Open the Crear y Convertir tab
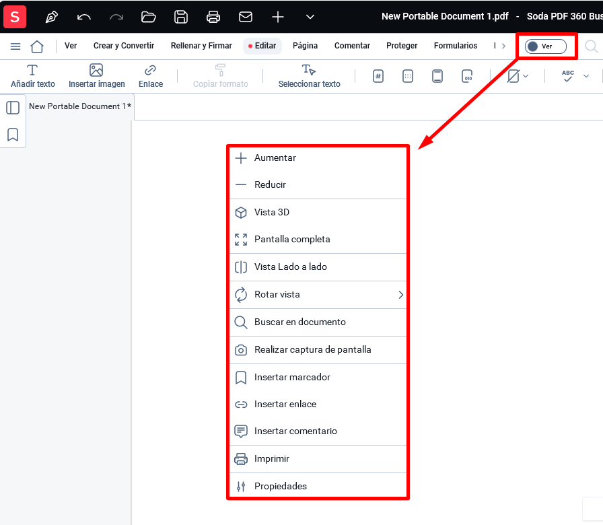The height and width of the screenshot is (525, 603). (123, 46)
